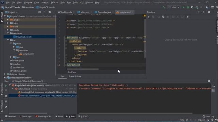Open Run panel gear options
The width and height of the screenshot is (218, 122).
(x=209, y=81)
